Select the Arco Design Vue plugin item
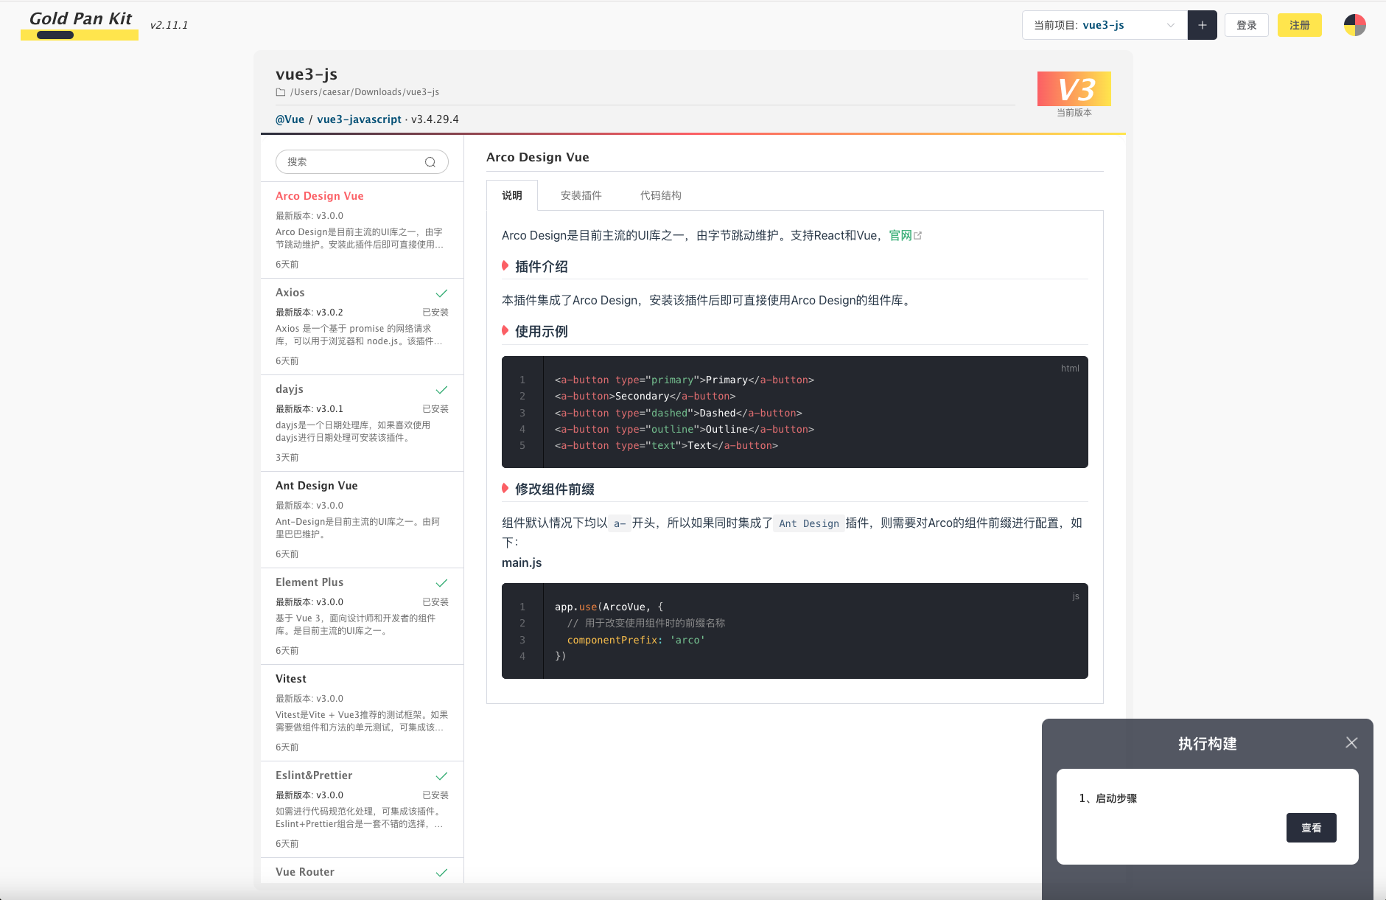Image resolution: width=1386 pixels, height=900 pixels. pos(362,230)
